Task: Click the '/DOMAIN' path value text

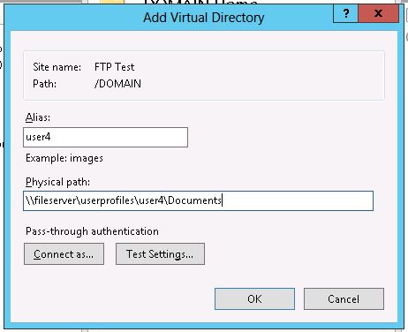Action: (x=117, y=84)
